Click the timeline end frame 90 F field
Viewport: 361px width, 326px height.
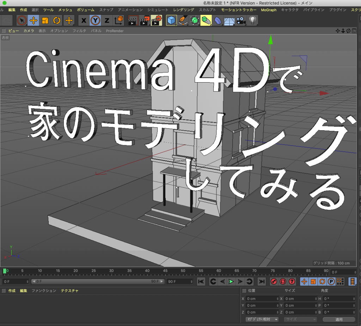(180, 282)
